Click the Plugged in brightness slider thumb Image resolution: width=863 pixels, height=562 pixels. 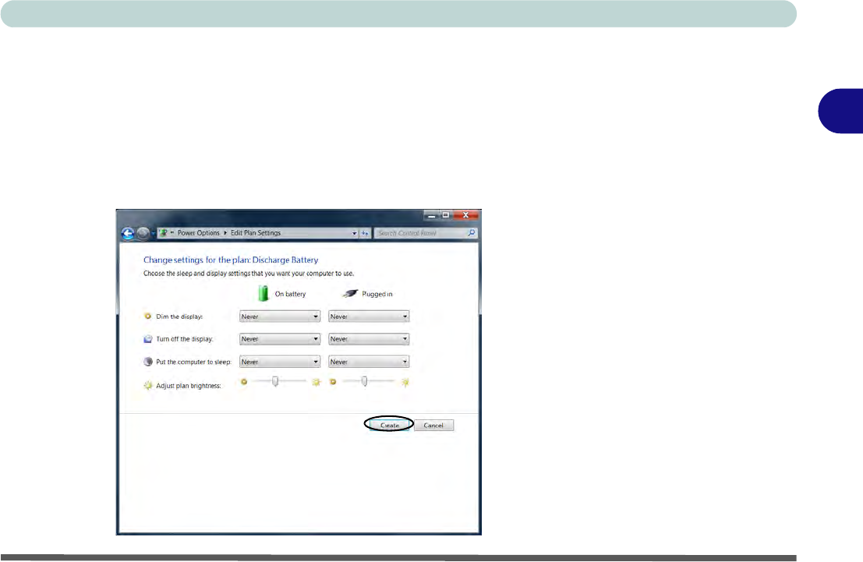click(364, 381)
